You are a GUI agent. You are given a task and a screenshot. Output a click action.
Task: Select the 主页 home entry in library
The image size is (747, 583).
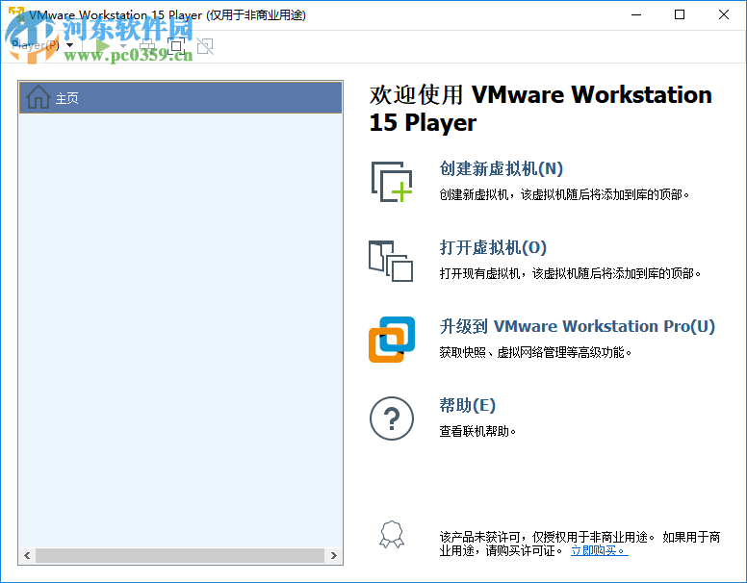pos(181,97)
